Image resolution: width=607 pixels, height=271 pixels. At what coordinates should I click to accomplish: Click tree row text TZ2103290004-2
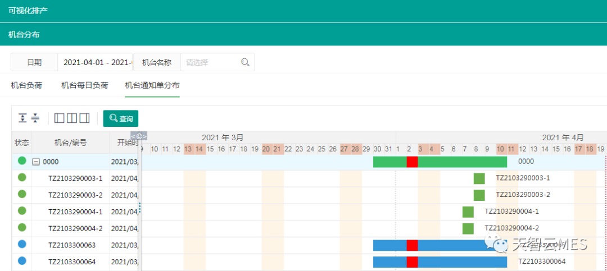pos(75,228)
